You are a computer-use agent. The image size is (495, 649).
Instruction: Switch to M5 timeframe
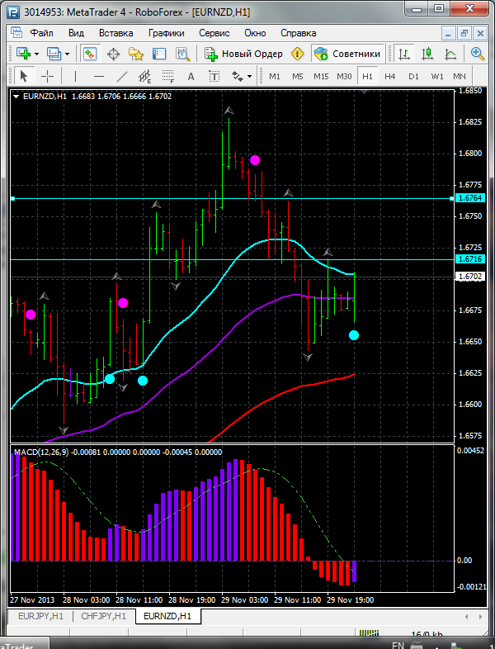point(298,77)
